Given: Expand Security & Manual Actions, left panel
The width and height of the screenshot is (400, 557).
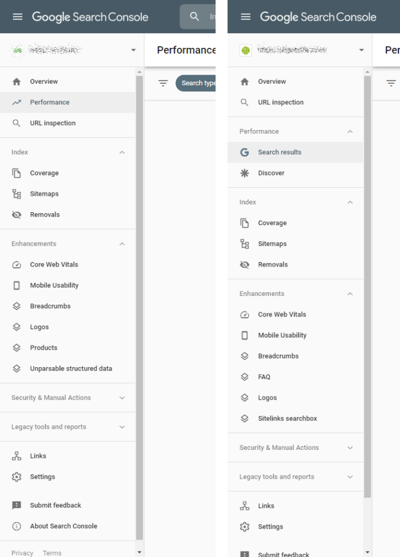Looking at the screenshot, I should (x=122, y=398).
